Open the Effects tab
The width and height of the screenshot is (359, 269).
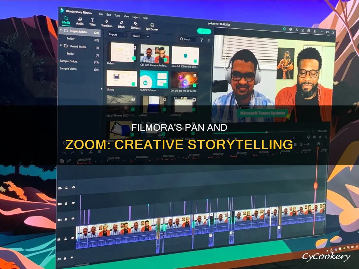[122, 25]
